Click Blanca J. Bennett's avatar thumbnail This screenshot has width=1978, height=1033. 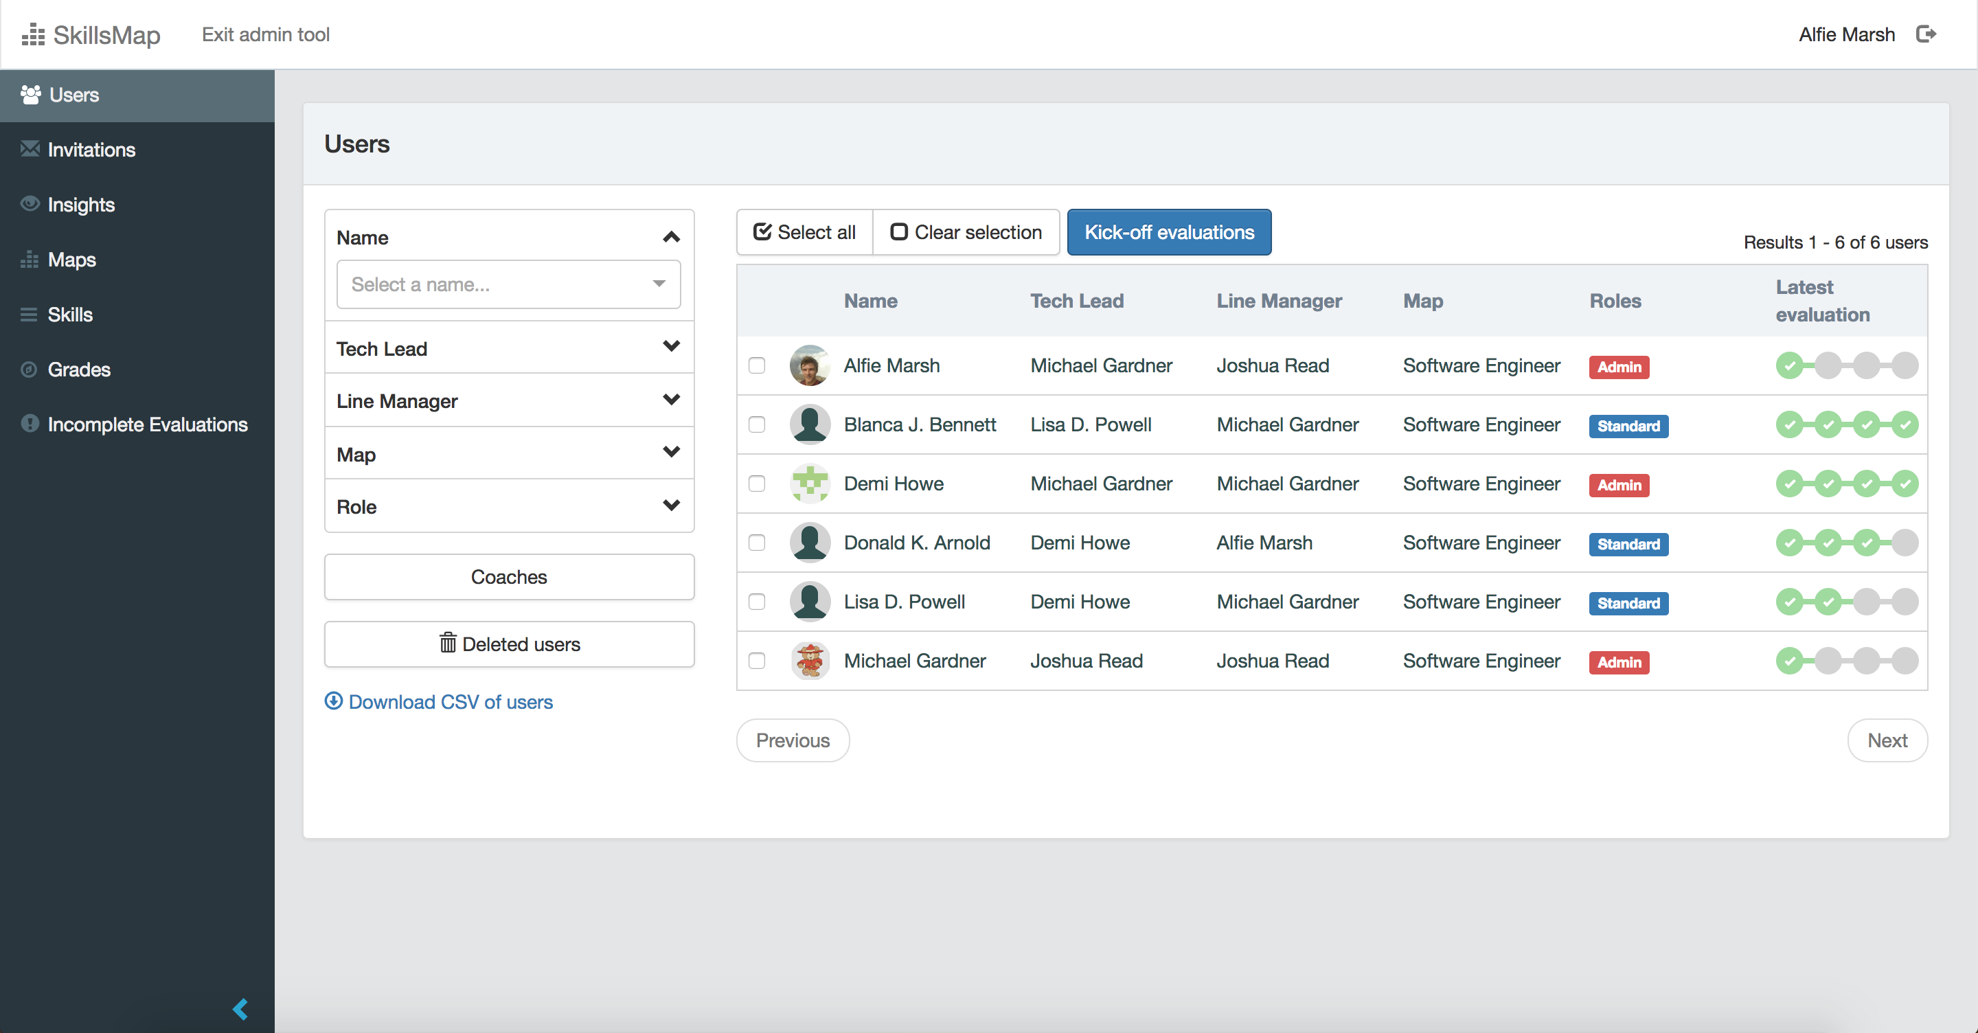[809, 424]
